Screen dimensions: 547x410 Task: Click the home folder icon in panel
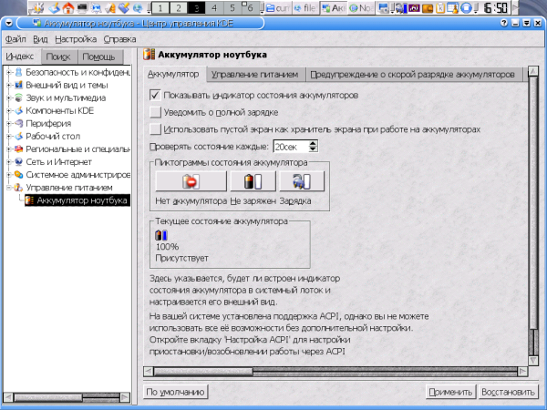pyautogui.click(x=68, y=7)
